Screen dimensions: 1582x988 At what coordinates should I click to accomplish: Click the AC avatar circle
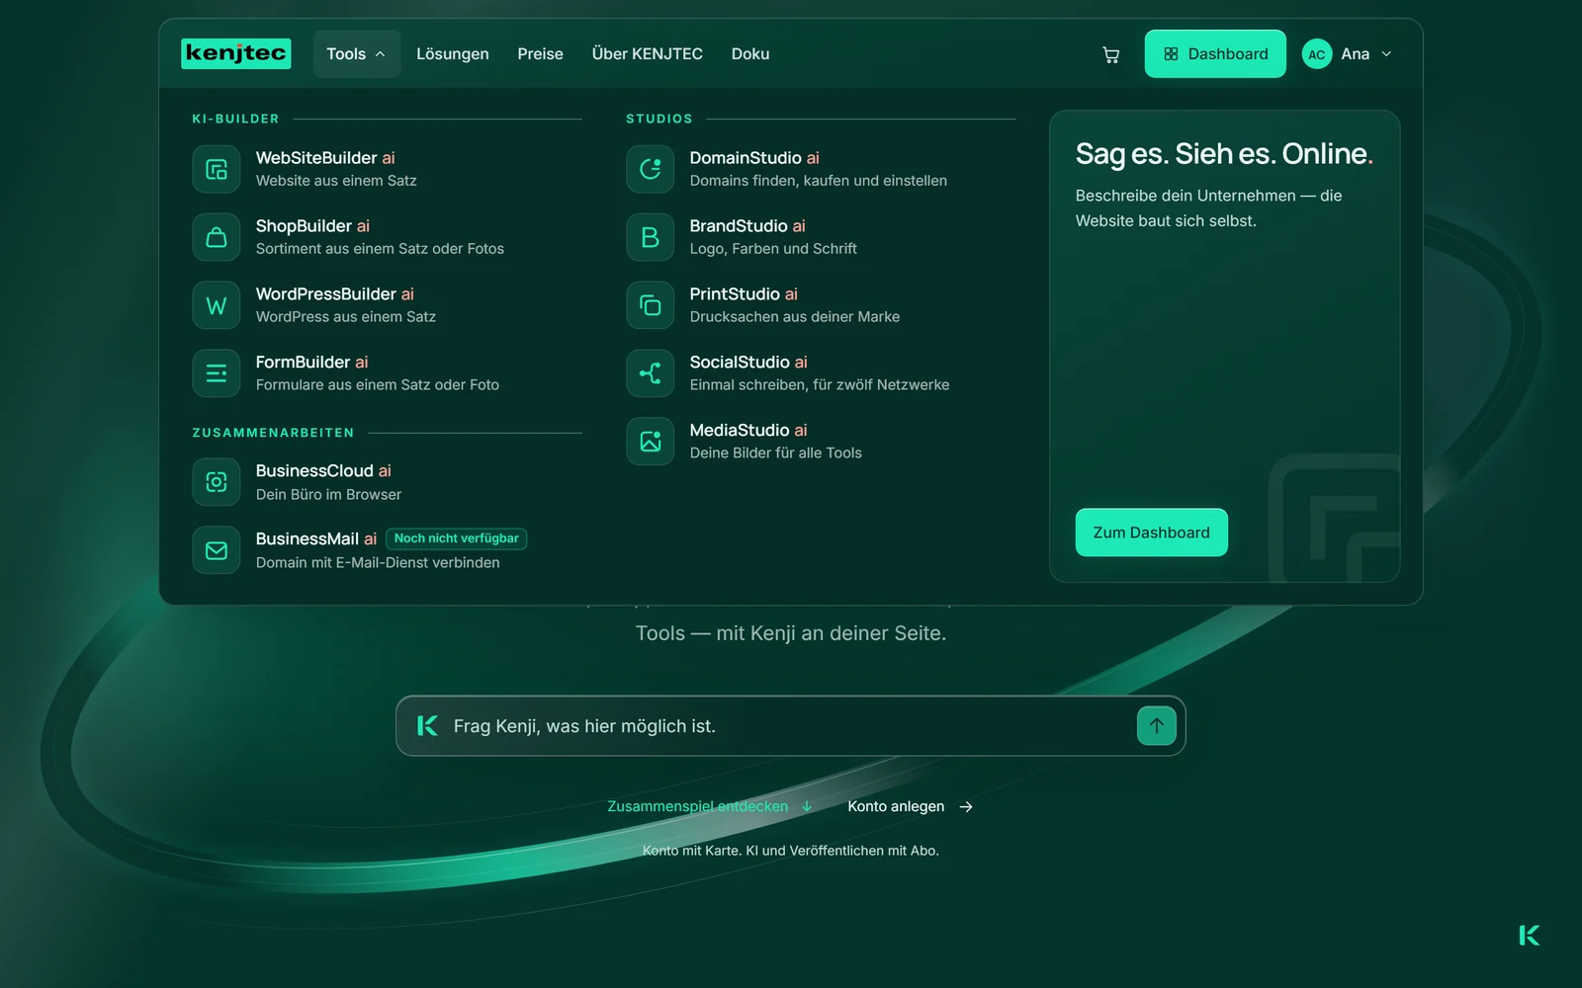pos(1316,54)
